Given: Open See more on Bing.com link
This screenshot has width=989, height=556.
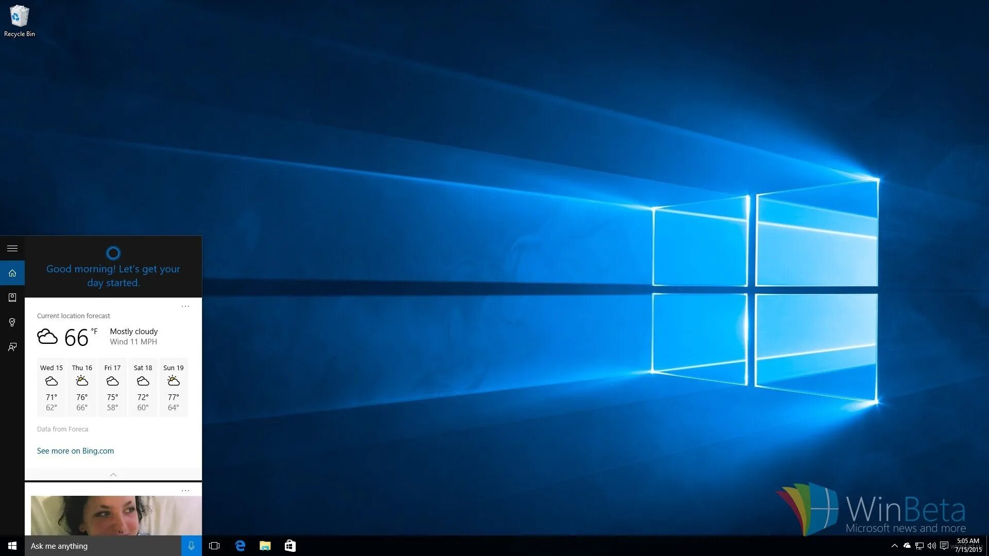Looking at the screenshot, I should pyautogui.click(x=75, y=450).
